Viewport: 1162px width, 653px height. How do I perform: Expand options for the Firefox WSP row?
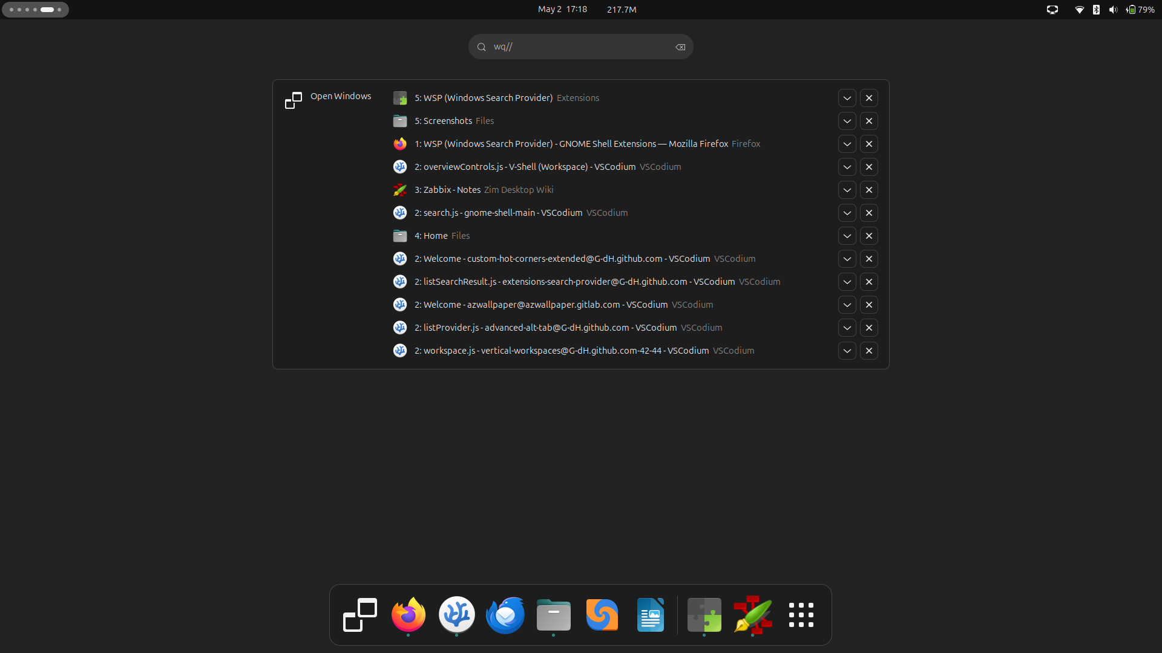pyautogui.click(x=847, y=144)
